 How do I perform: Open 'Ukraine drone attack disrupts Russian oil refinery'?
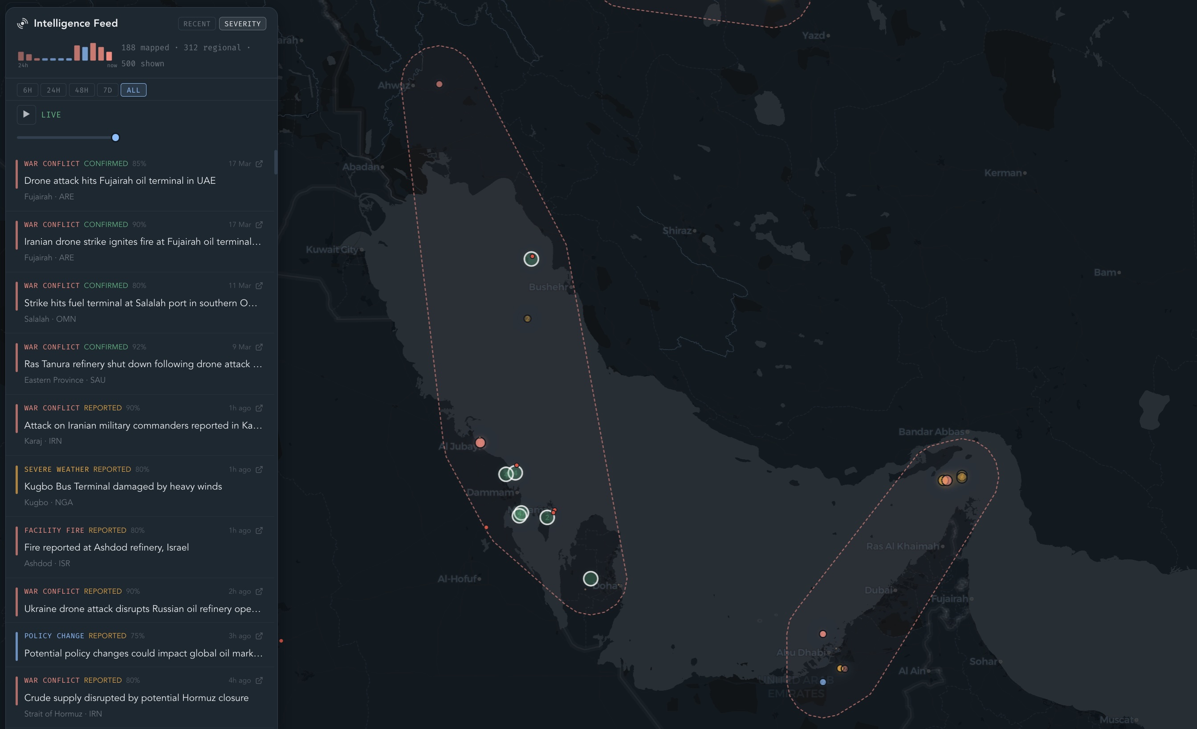[142, 609]
